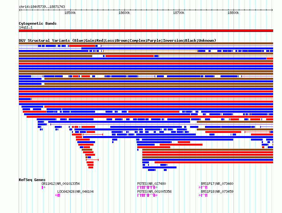Click the 18800k ruler label
This screenshot has width=282, height=213.
point(233,13)
